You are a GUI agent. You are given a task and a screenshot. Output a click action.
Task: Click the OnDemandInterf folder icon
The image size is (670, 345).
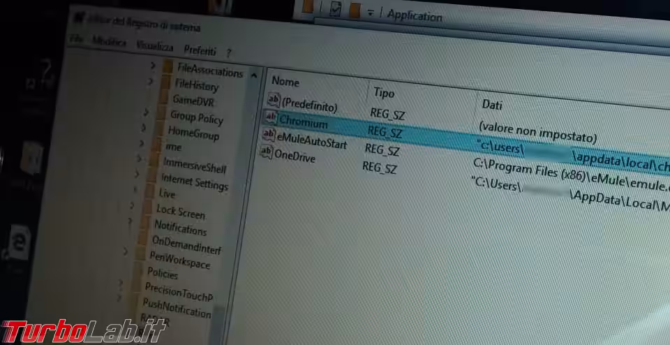coord(142,239)
